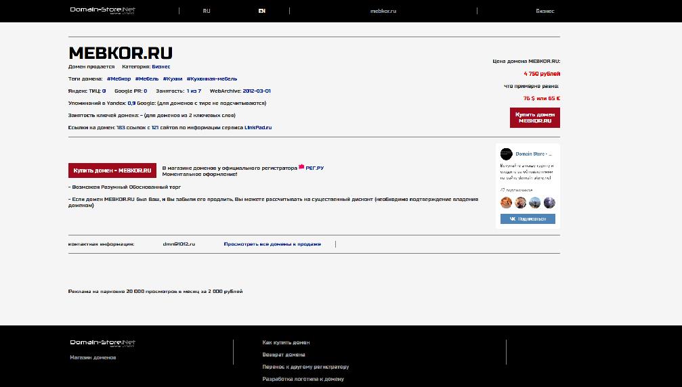Click 'Купить домен - MEBKOR.RU' wide button
Viewport: 682px width, 387px height.
(112, 170)
